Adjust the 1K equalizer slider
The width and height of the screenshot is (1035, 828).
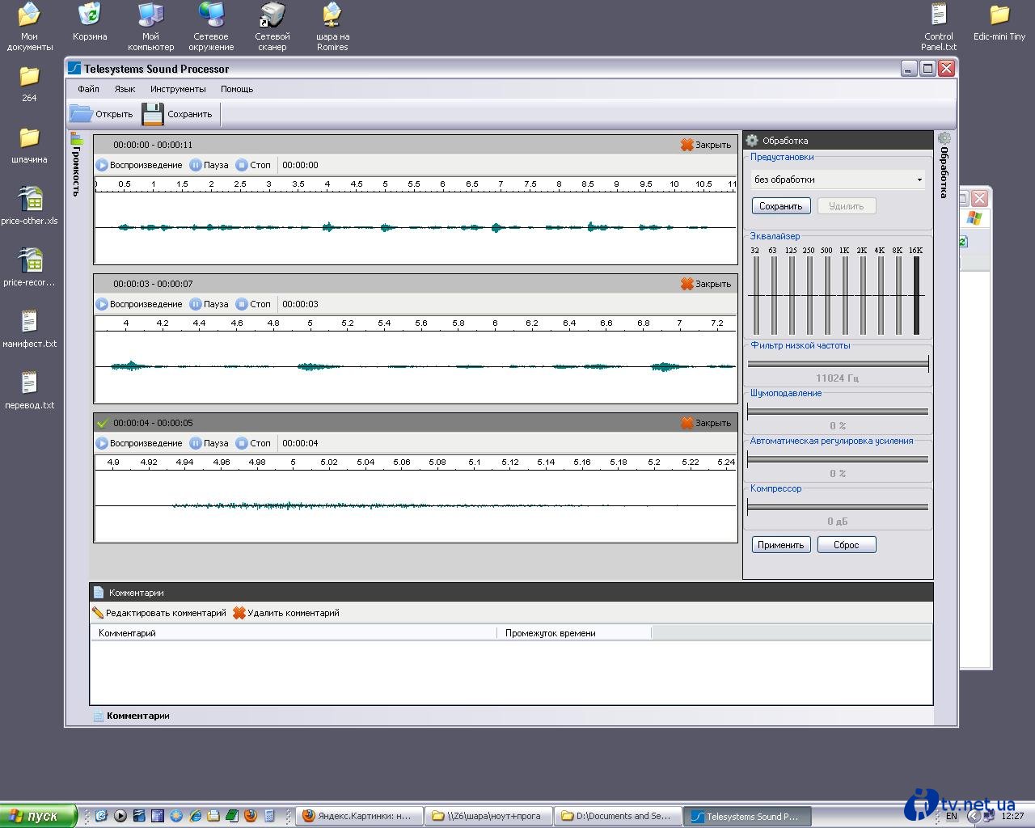click(845, 295)
